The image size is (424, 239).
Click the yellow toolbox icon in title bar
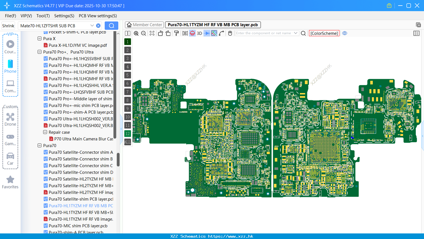pyautogui.click(x=389, y=6)
